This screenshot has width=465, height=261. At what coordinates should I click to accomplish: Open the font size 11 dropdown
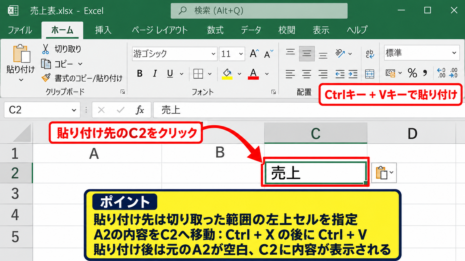pos(241,54)
